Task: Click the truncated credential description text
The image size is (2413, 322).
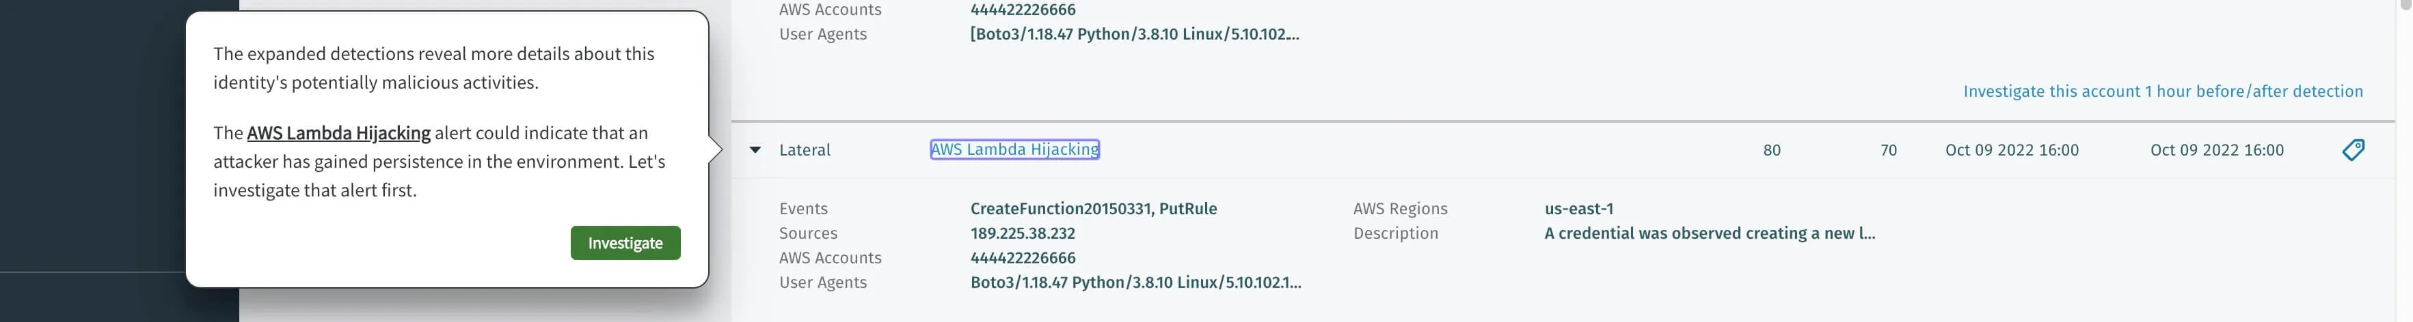Action: tap(1709, 233)
